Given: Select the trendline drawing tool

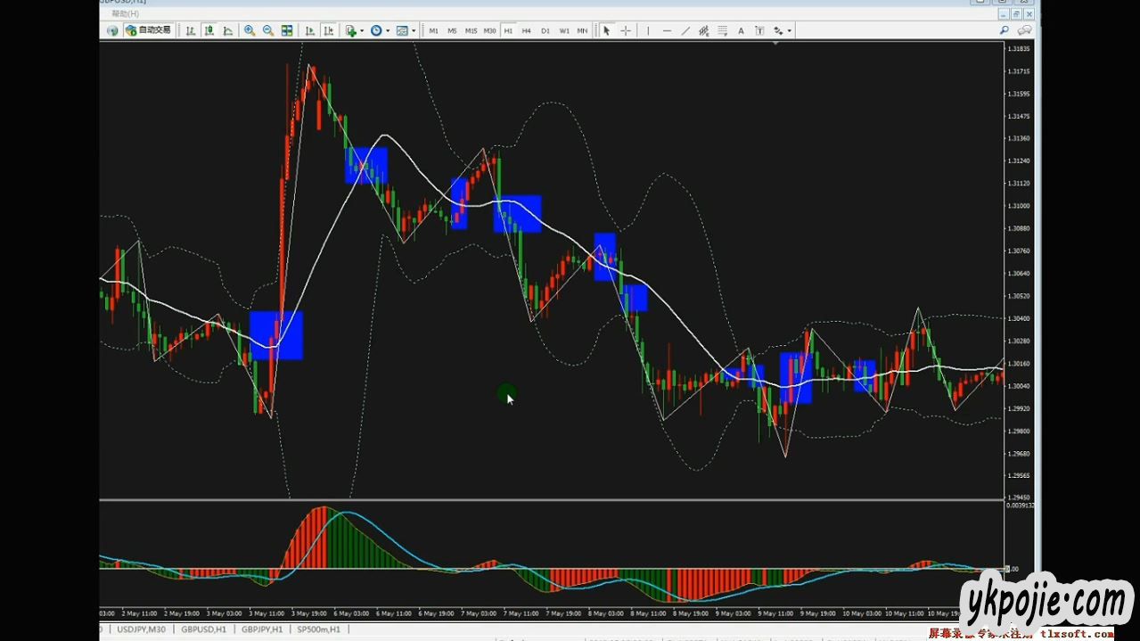Looking at the screenshot, I should pos(685,30).
